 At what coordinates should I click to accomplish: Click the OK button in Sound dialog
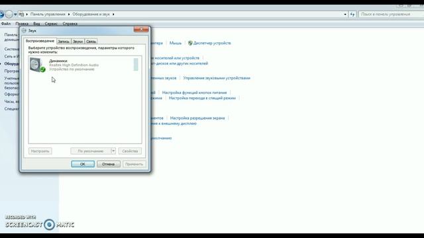pyautogui.click(x=83, y=164)
